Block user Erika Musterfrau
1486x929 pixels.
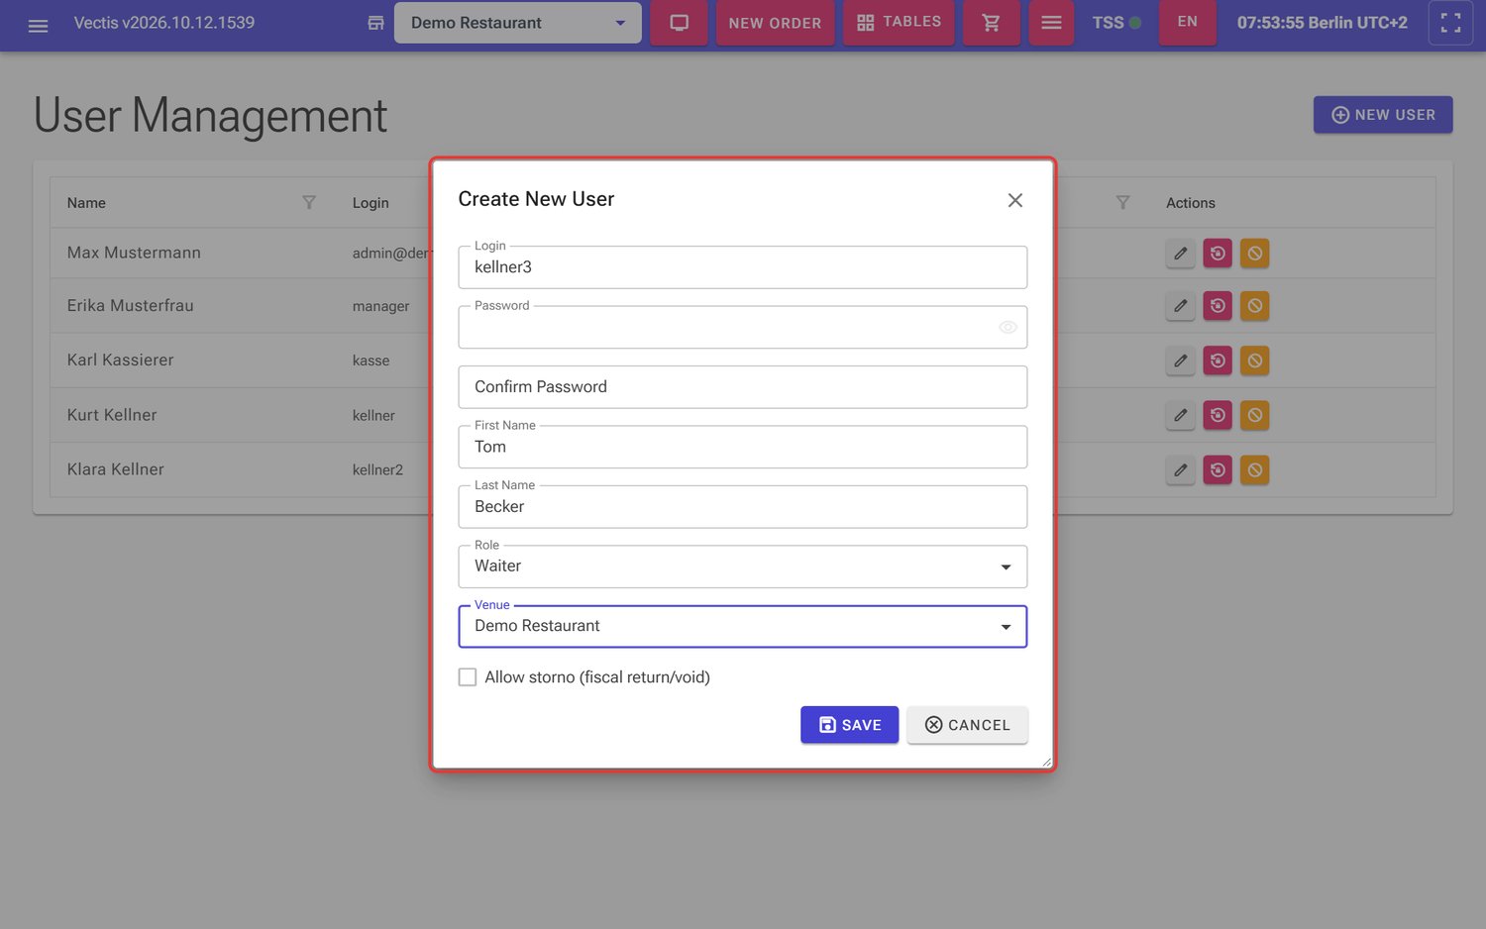click(1254, 306)
